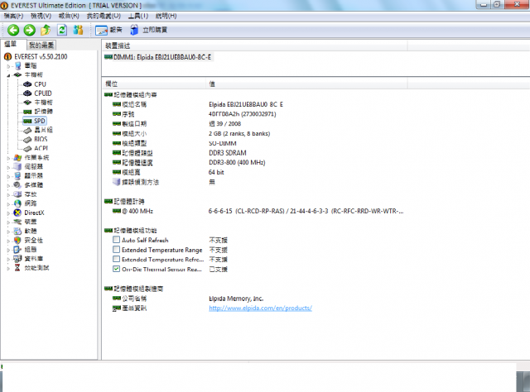This screenshot has width=530, height=392.
Task: Click the DirectX icon in the tree
Action: [17, 213]
